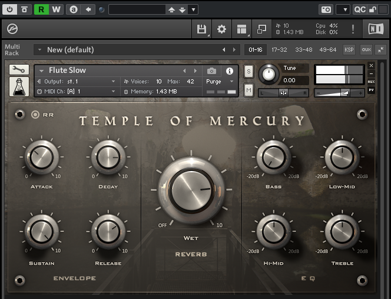Screen dimensions: 391x299
Task: Click the exclamation panic button
Action: [x=353, y=29]
